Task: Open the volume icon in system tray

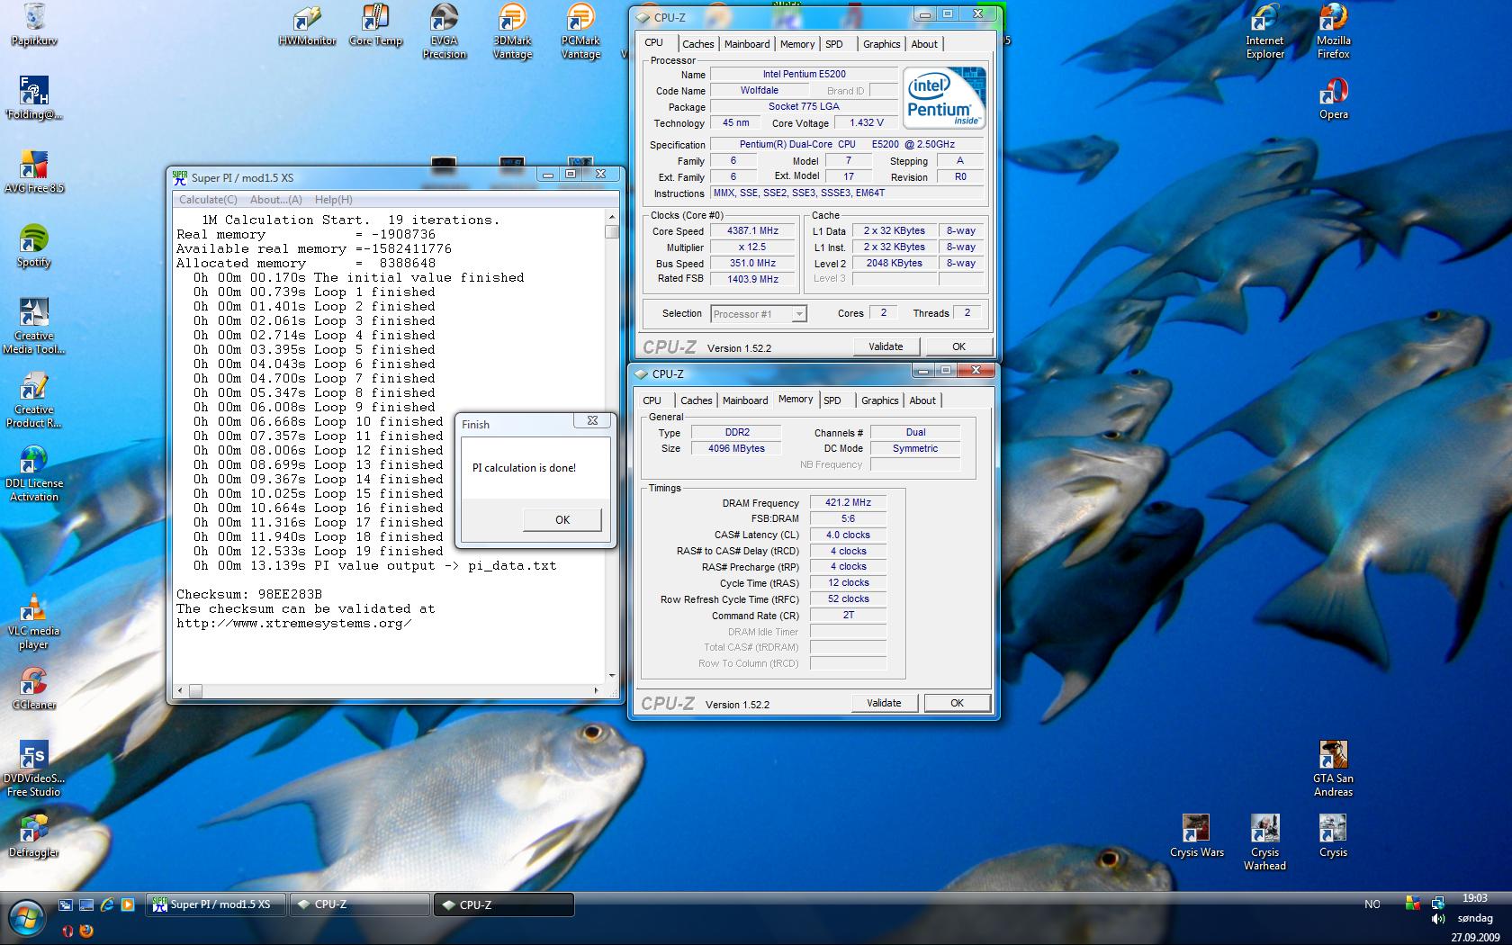Action: click(1436, 920)
